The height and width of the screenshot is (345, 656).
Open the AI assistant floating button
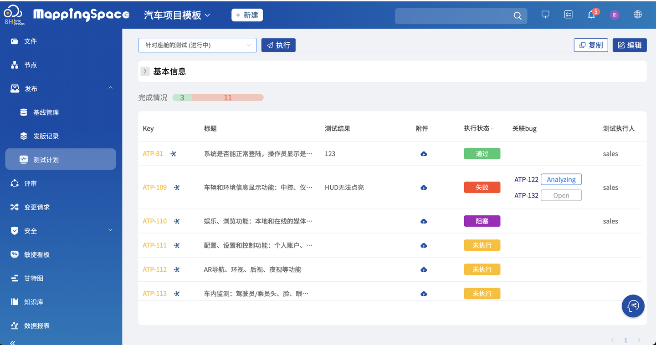point(633,306)
